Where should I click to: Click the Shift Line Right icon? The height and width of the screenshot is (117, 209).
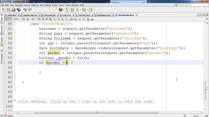coord(75,19)
